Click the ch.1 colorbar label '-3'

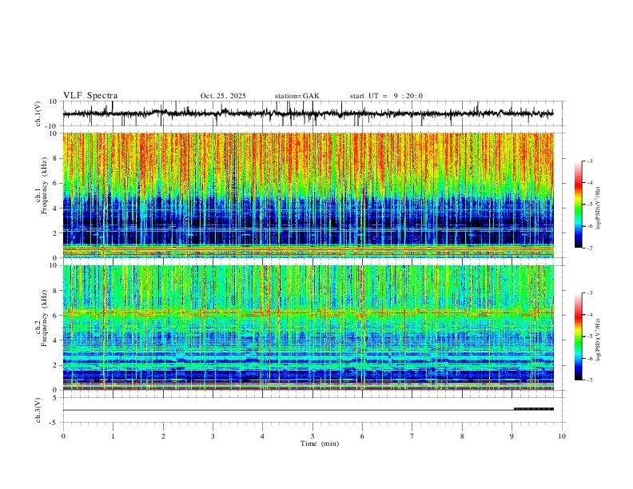tap(589, 161)
